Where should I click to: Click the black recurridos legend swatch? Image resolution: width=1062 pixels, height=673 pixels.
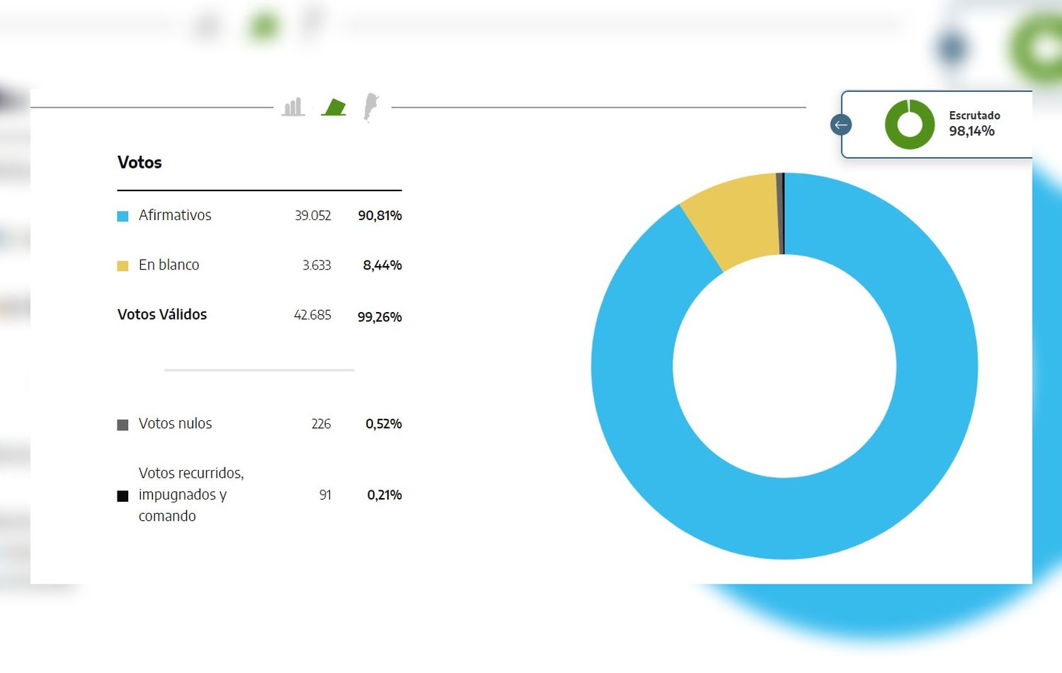(x=122, y=495)
